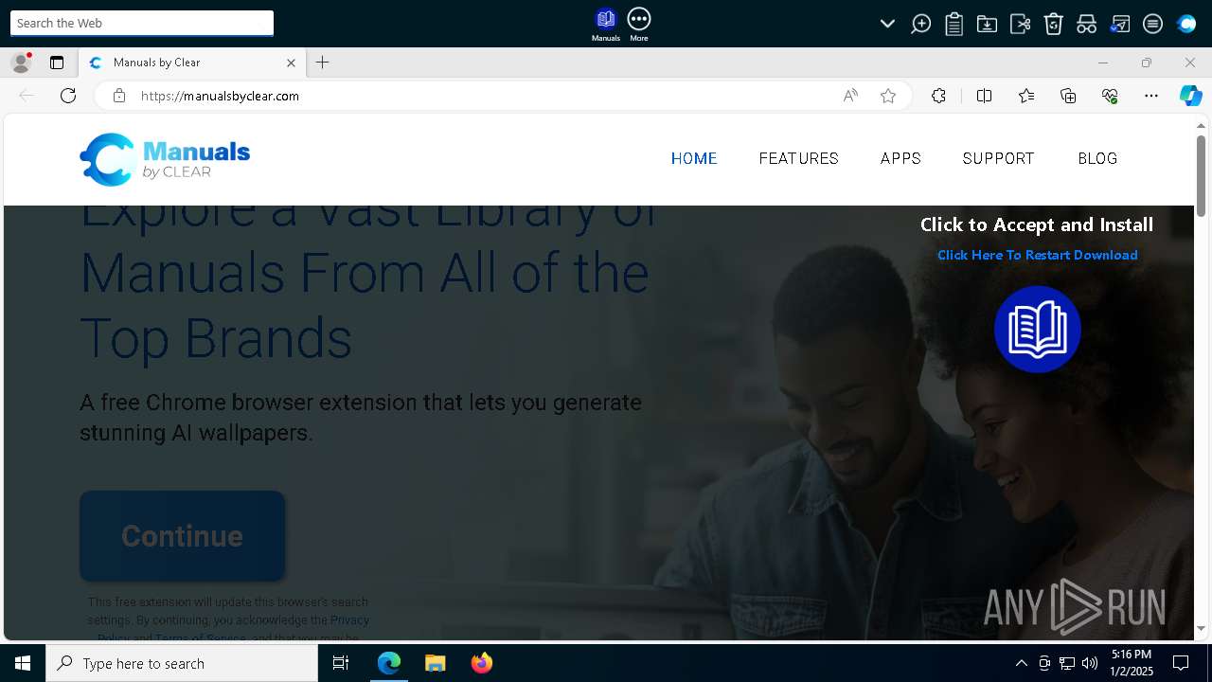The width and height of the screenshot is (1212, 682).
Task: Click Click to Accept and Install text
Action: [1037, 224]
